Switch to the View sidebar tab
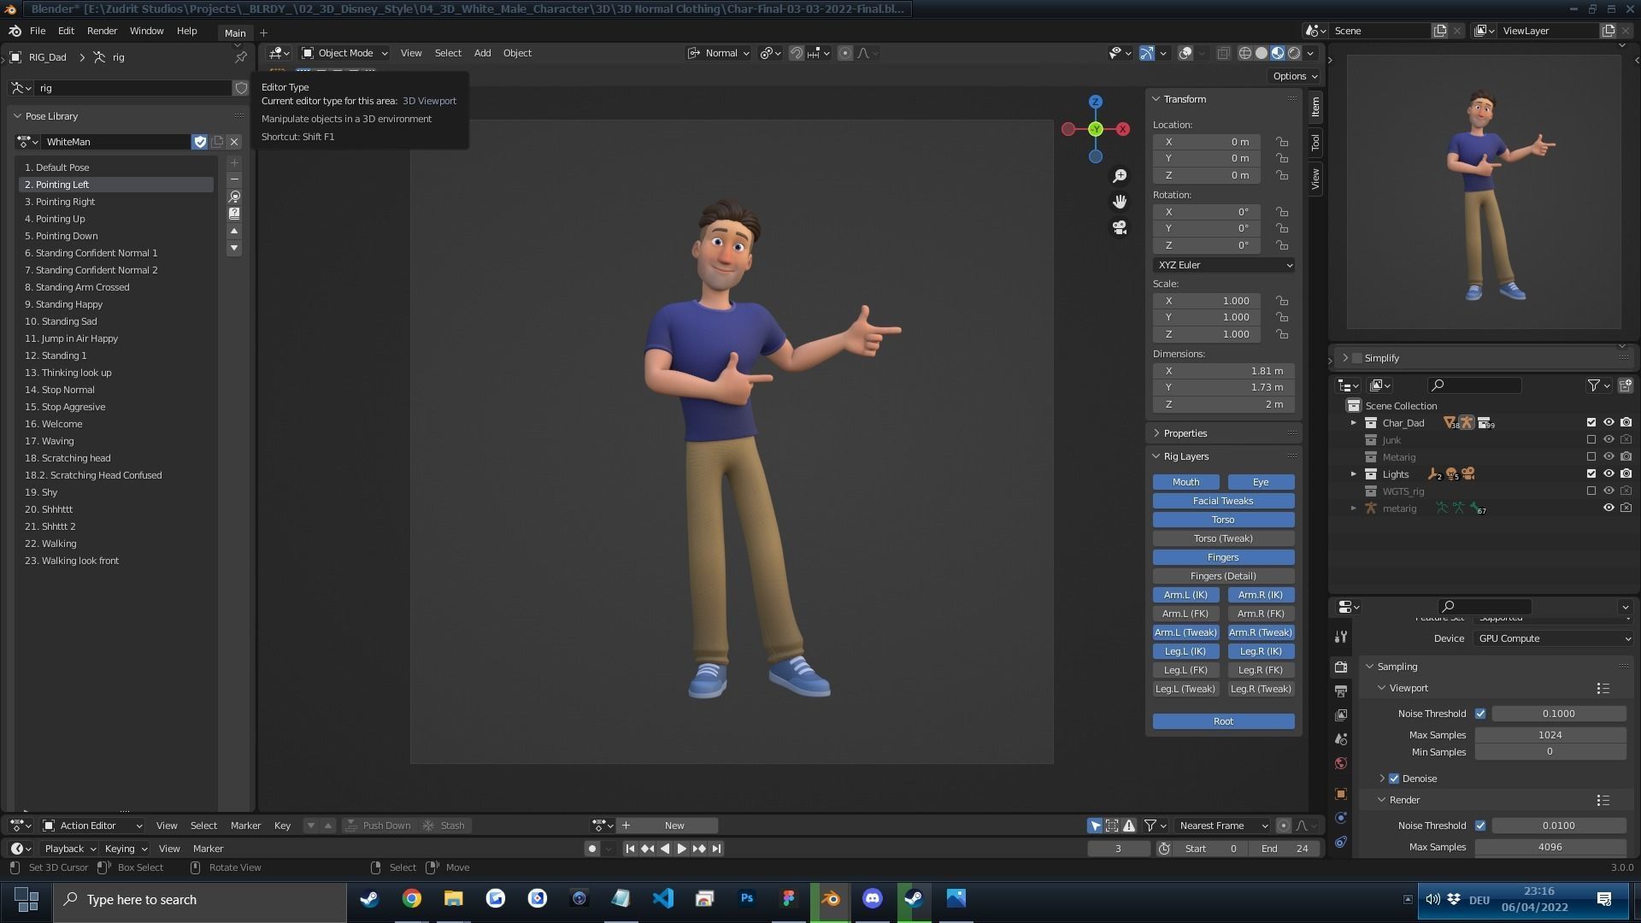 point(1315,179)
